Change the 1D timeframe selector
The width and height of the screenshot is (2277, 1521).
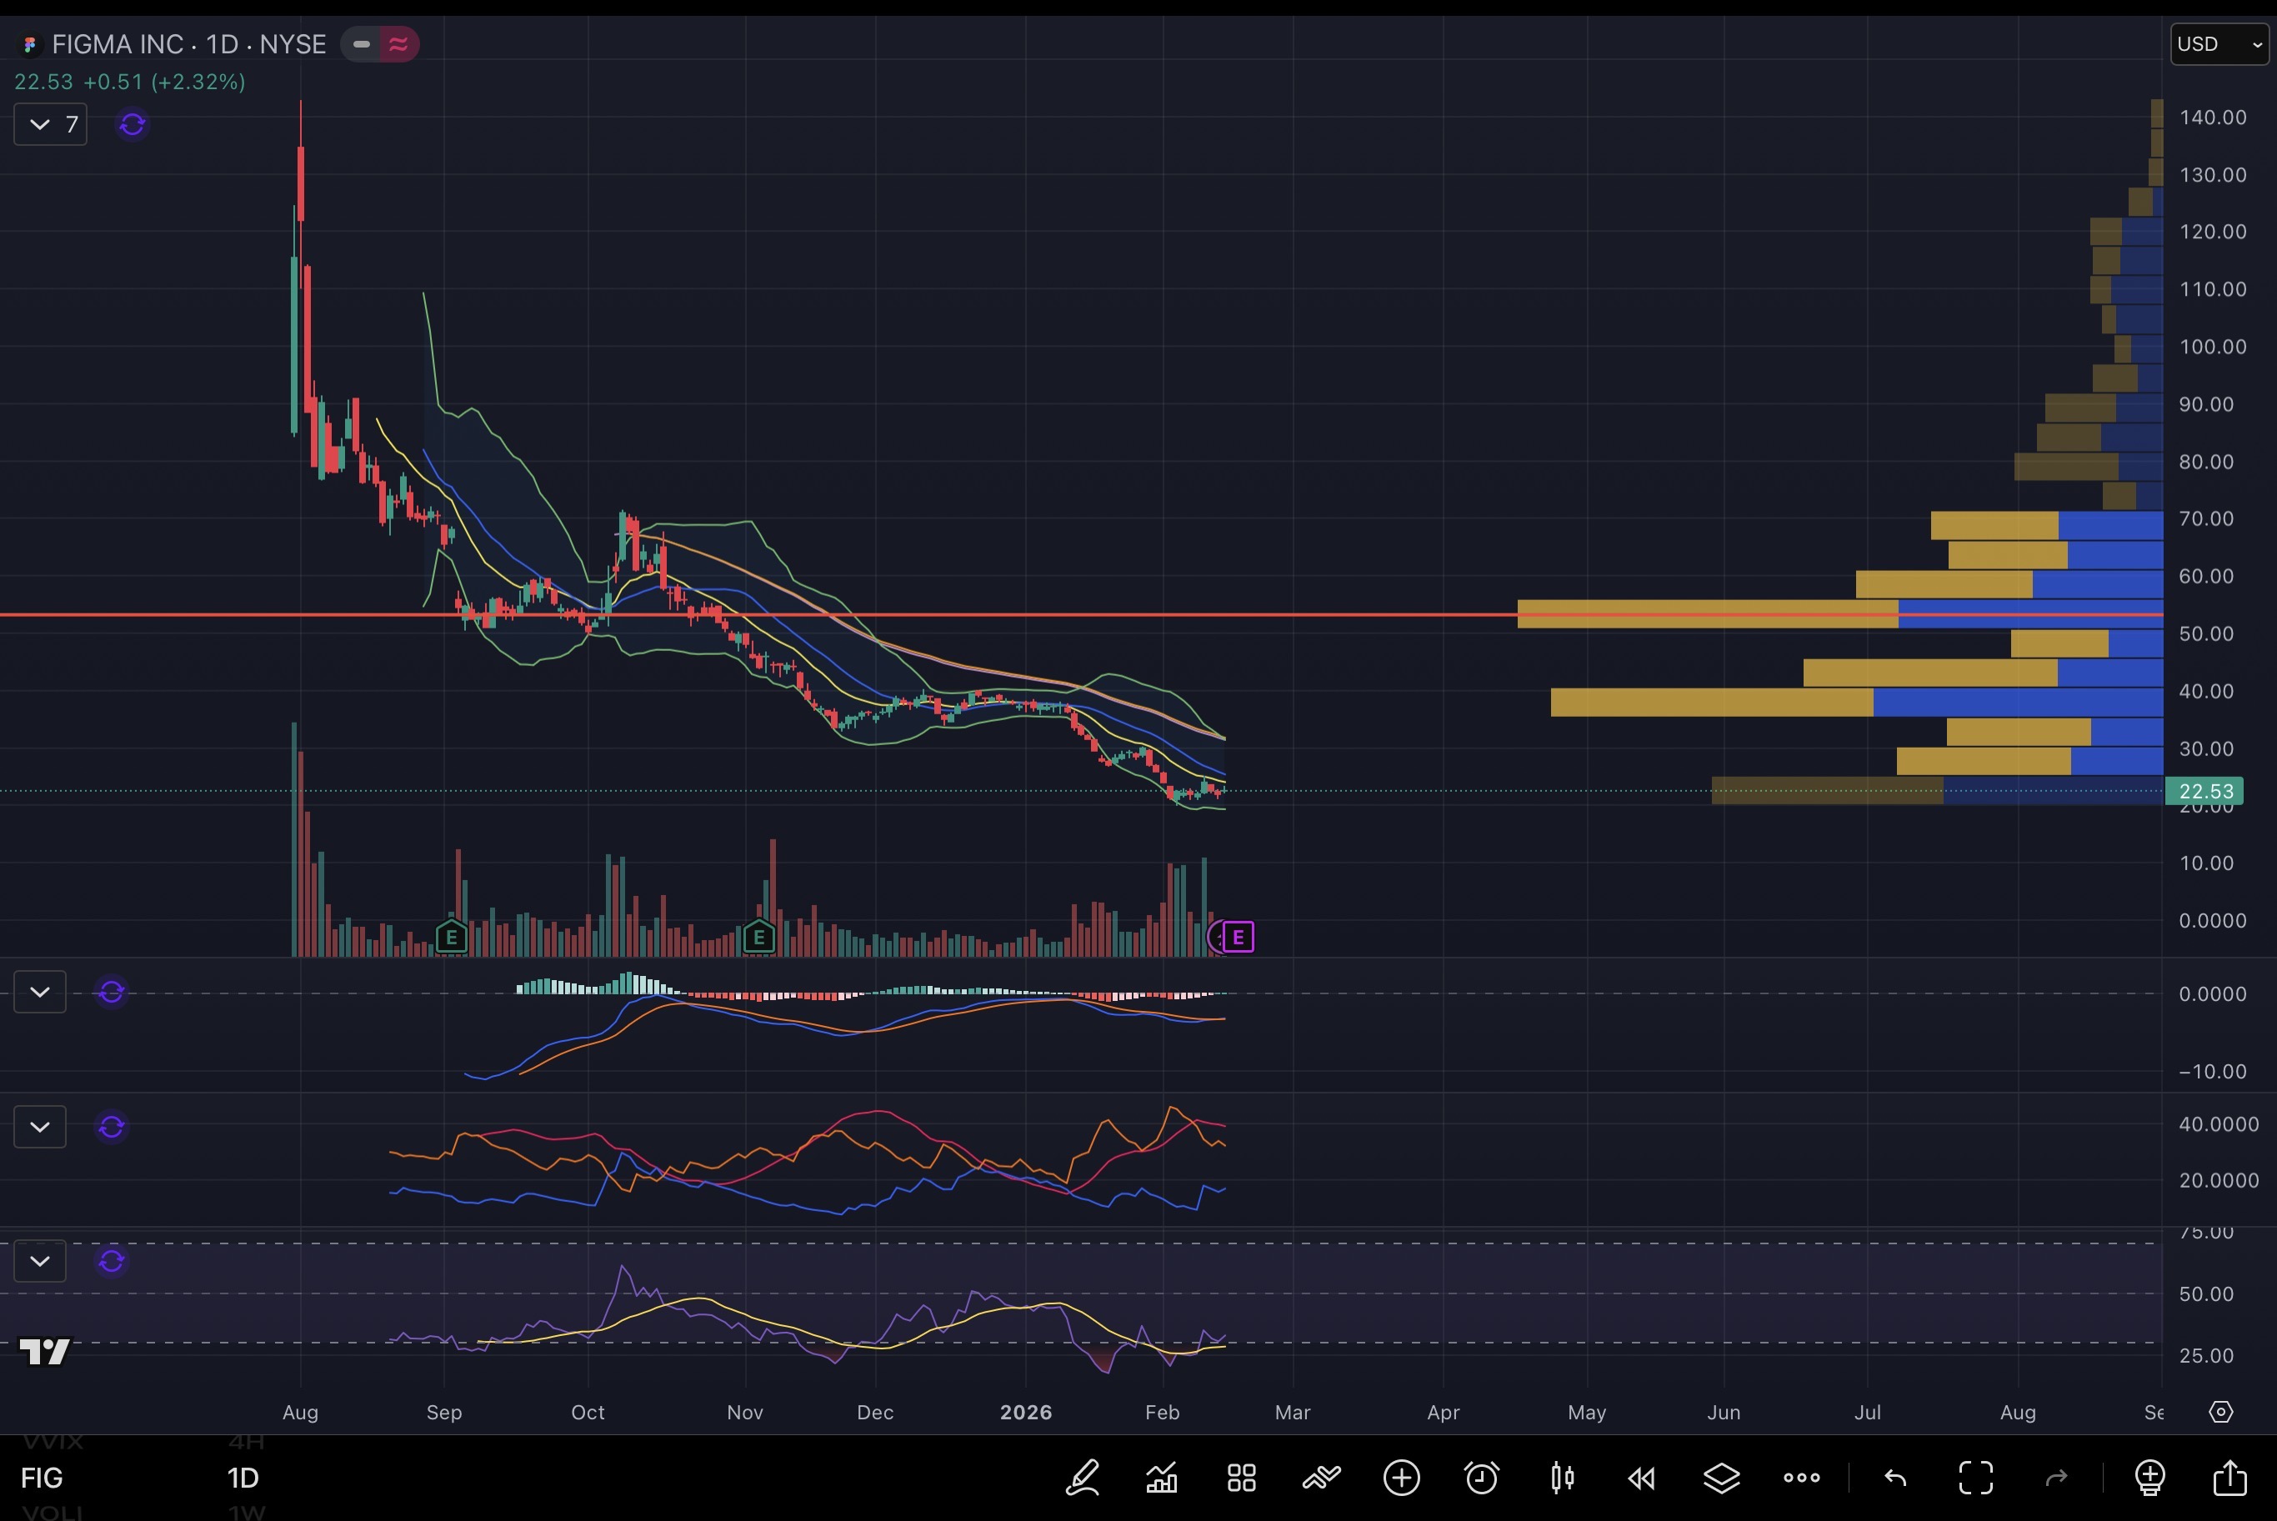tap(243, 1478)
